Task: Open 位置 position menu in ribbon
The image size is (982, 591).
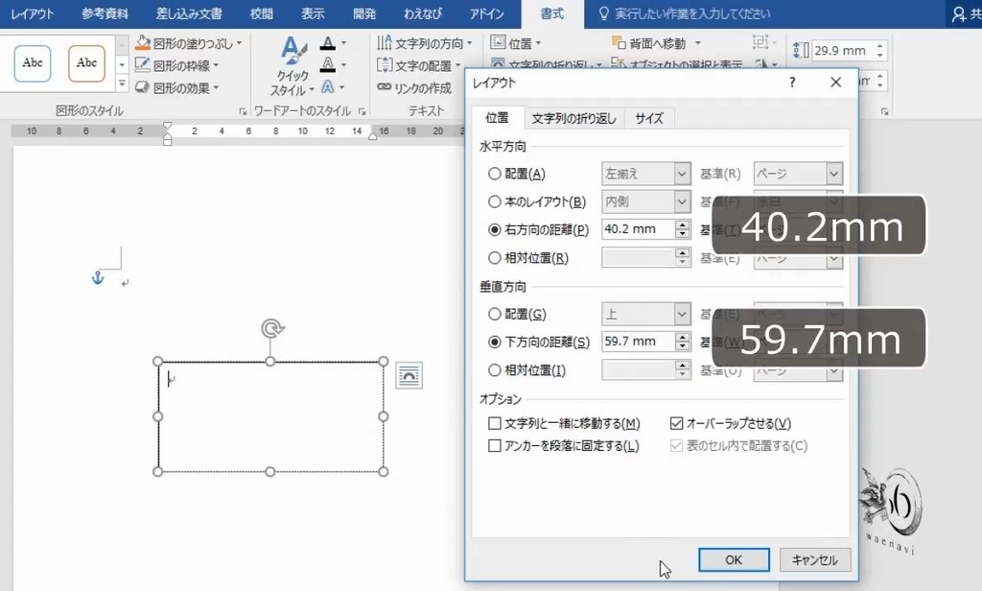Action: pos(515,43)
